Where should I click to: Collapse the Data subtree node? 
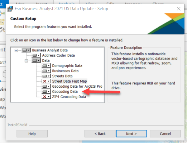tap(26, 61)
